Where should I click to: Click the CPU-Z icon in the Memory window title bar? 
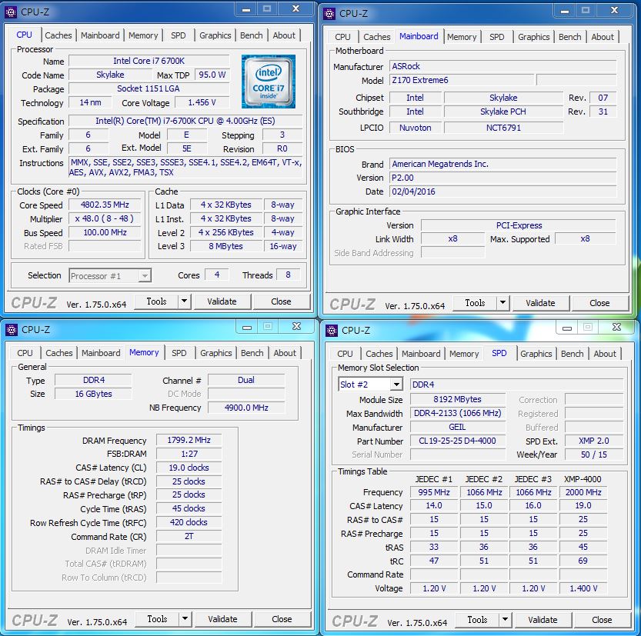(x=12, y=330)
